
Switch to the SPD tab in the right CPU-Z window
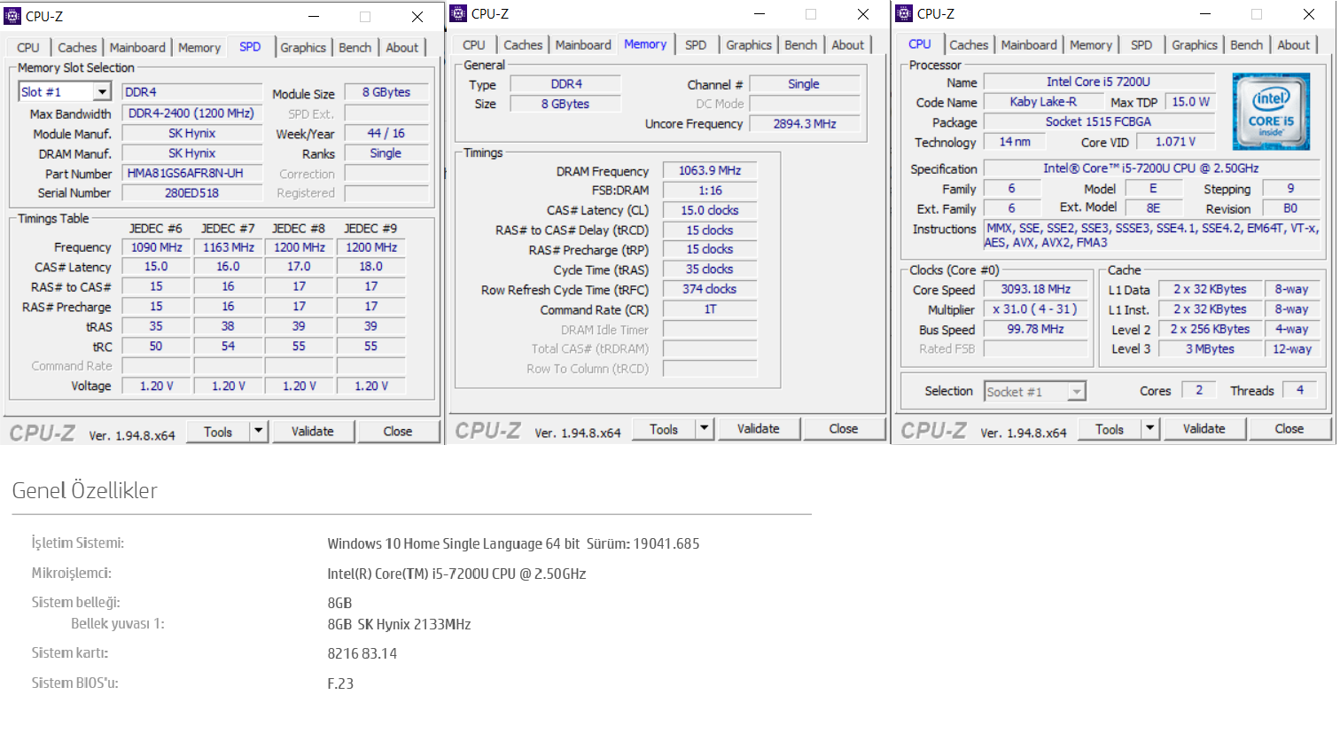coord(1142,45)
